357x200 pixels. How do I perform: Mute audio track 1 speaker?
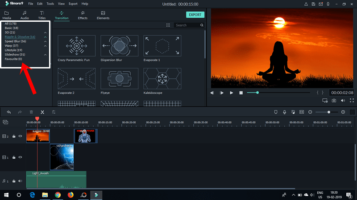point(20,181)
